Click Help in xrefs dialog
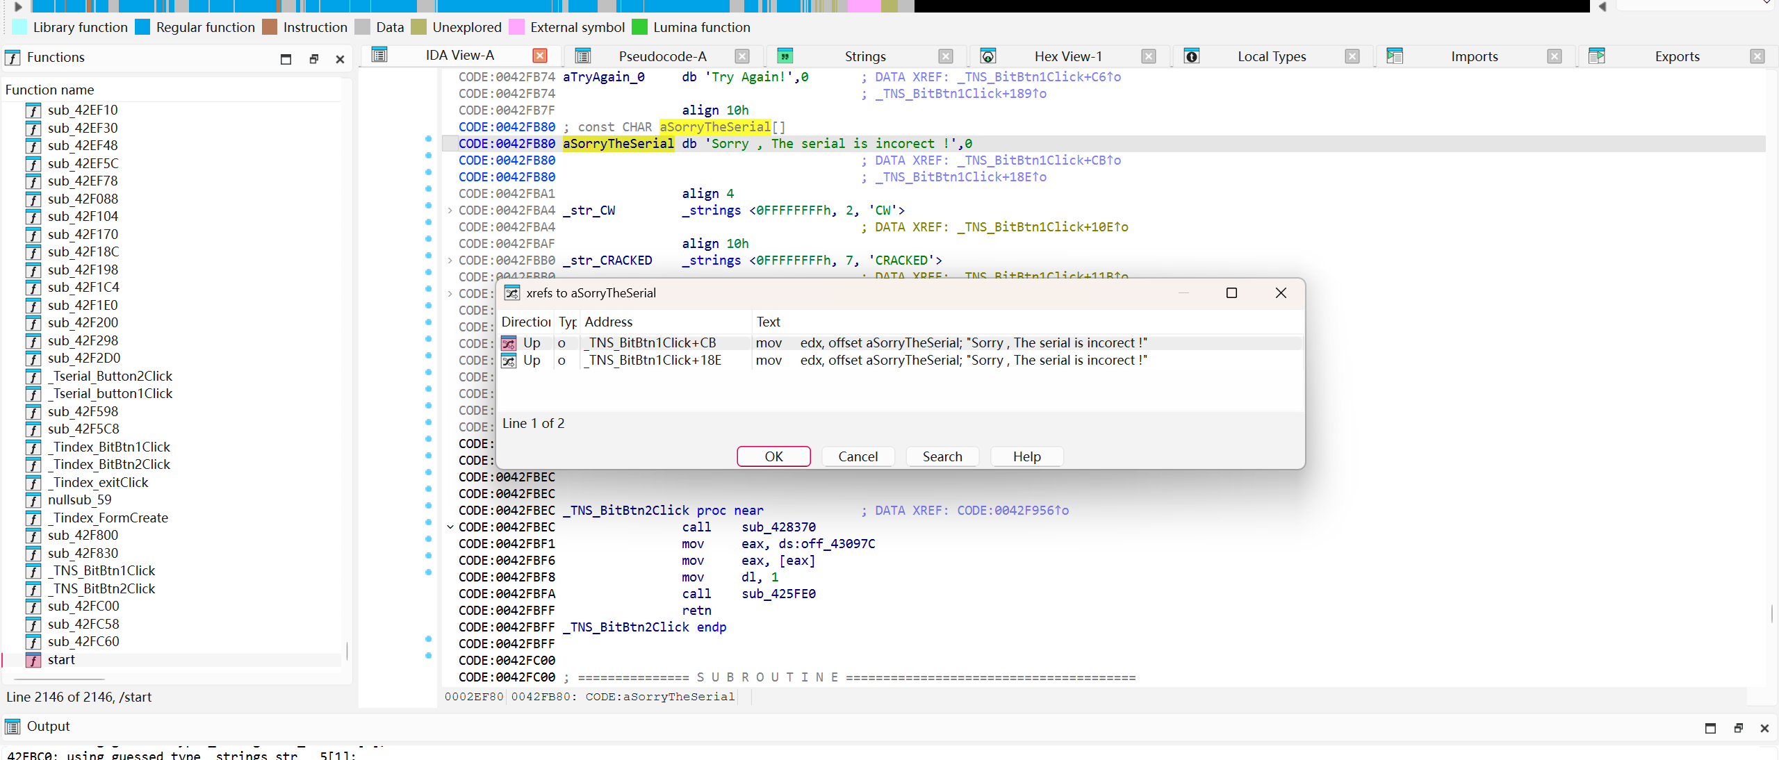Screen dimensions: 1779x760 [1026, 456]
